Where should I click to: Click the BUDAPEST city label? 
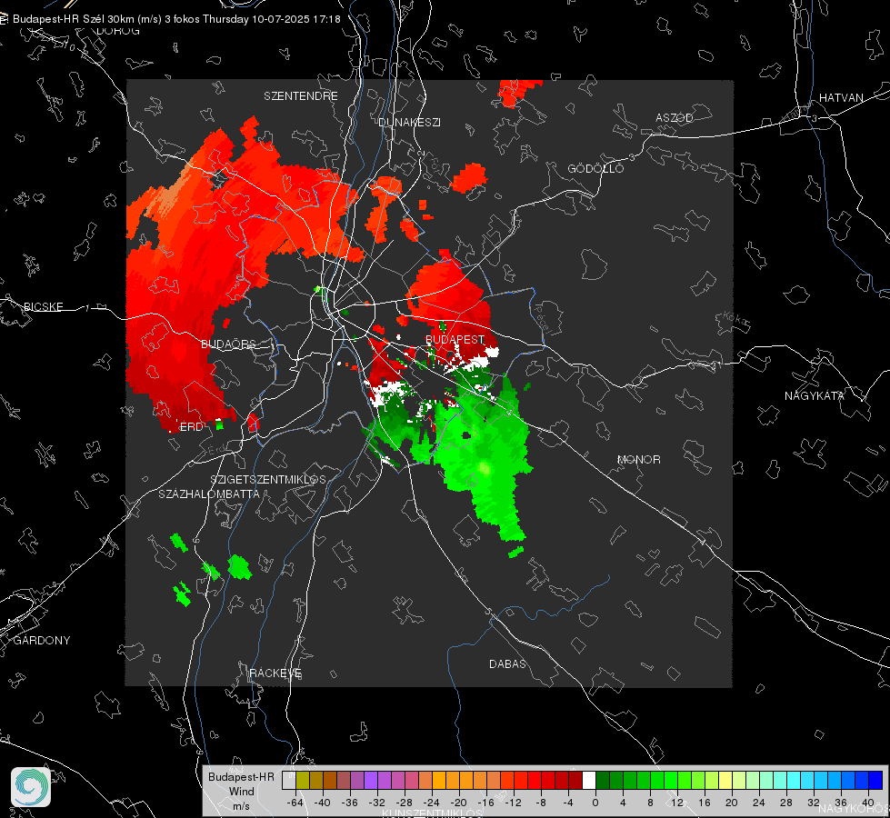click(x=455, y=339)
